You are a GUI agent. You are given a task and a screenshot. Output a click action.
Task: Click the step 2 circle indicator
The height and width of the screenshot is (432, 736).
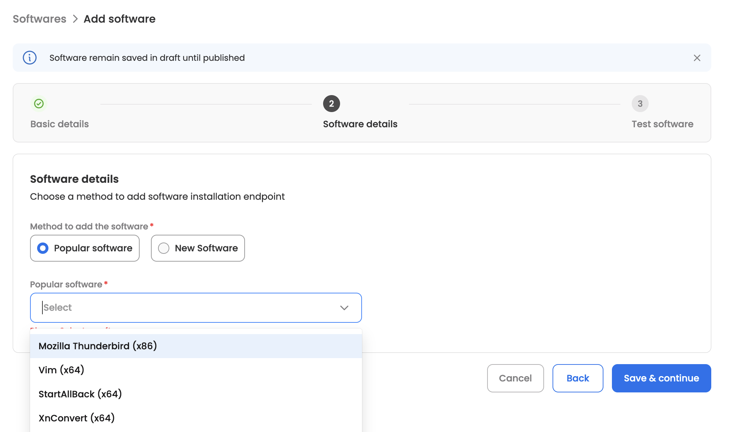tap(331, 104)
